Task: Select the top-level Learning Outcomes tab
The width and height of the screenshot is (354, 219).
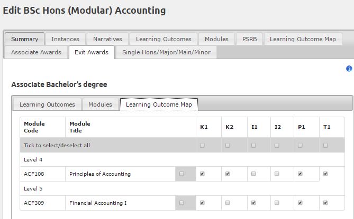Action: 164,39
